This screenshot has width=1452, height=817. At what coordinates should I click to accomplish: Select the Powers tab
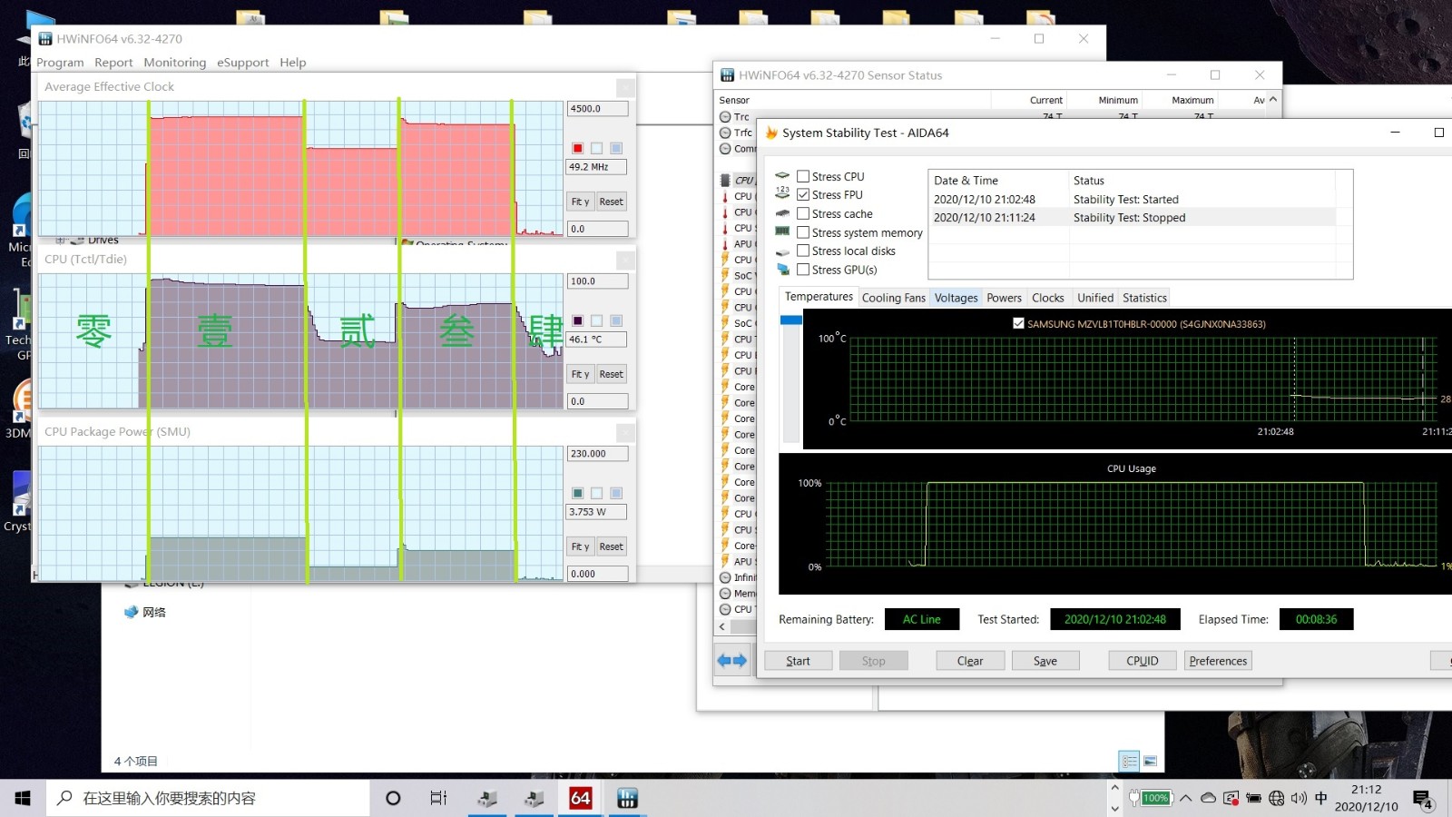click(1004, 298)
